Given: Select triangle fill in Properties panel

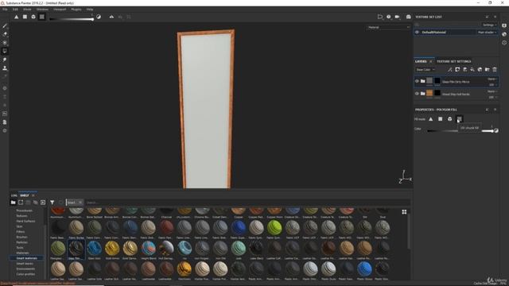Looking at the screenshot, I should point(431,119).
